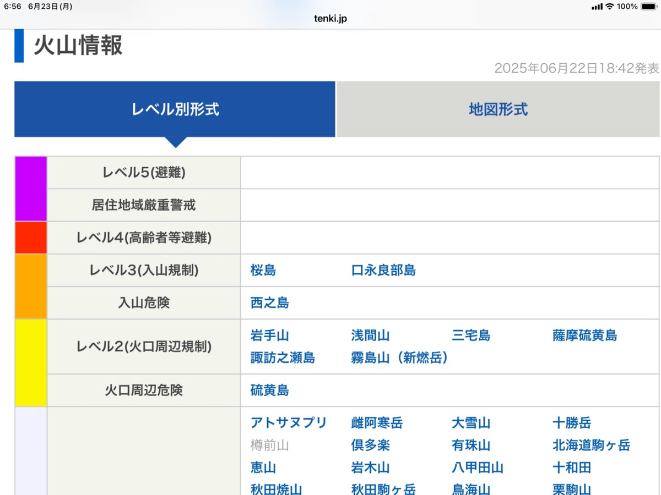The width and height of the screenshot is (661, 495).
Task: Open the 雌阿寒岳 link
Action: [377, 423]
